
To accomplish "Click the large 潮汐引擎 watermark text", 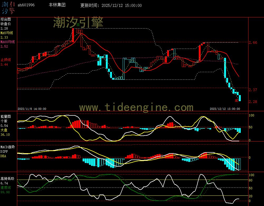I will point(78,22).
